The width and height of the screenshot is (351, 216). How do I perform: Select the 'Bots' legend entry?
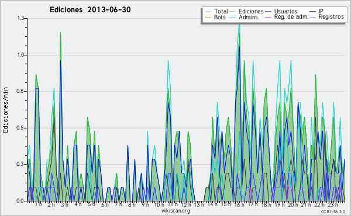pyautogui.click(x=219, y=17)
